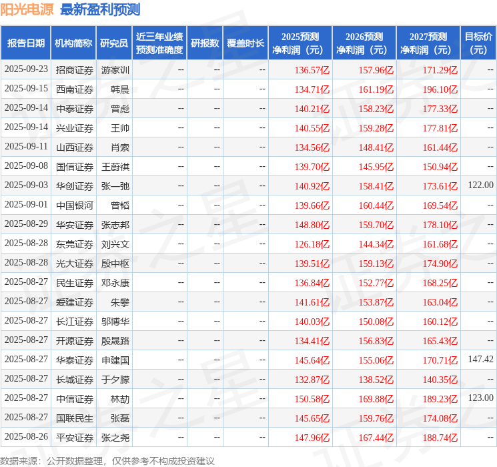Select 国联民生 institution cell
This screenshot has height=467, width=497.
click(75, 418)
